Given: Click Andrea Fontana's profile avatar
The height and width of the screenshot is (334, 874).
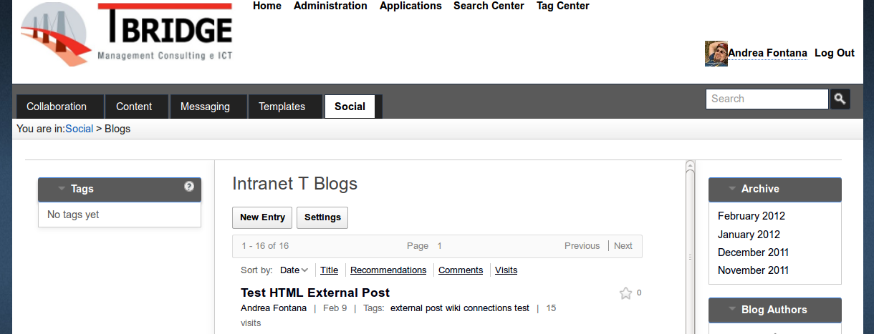Looking at the screenshot, I should pos(716,54).
